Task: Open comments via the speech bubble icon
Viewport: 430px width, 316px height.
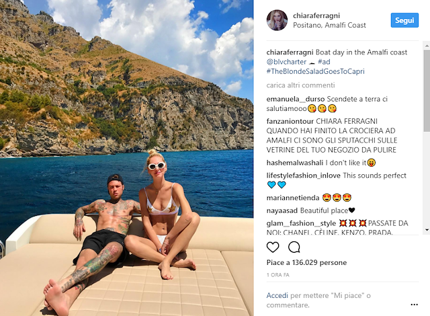Action: pos(294,247)
